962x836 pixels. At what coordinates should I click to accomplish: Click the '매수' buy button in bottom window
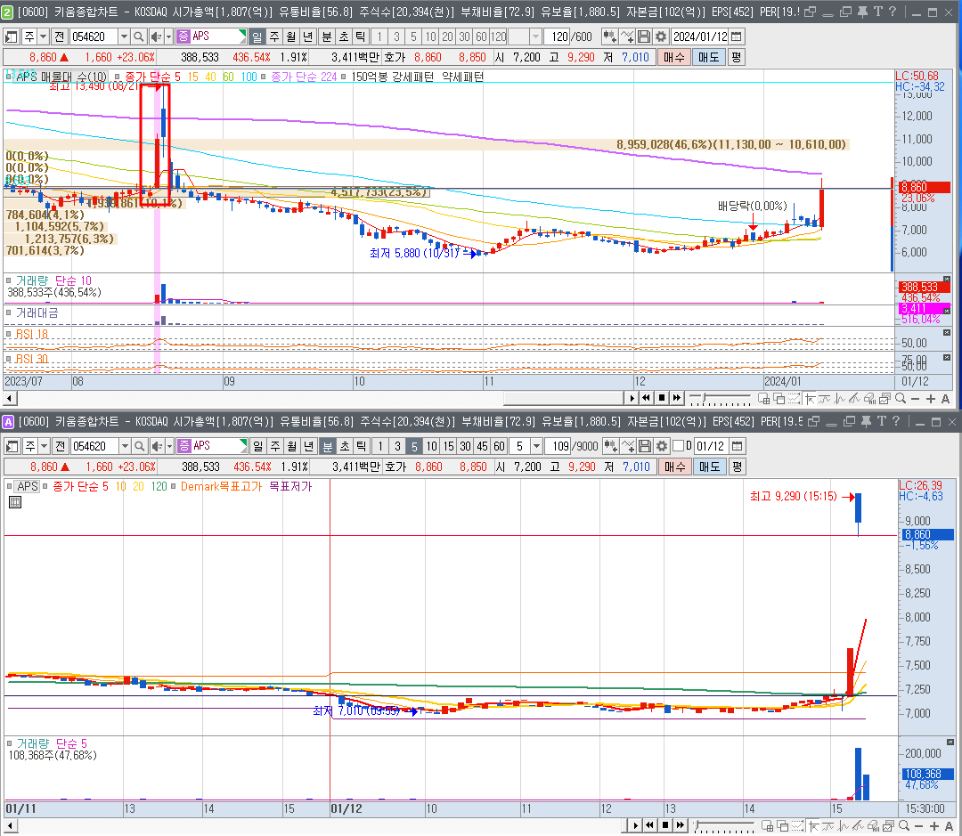point(675,467)
